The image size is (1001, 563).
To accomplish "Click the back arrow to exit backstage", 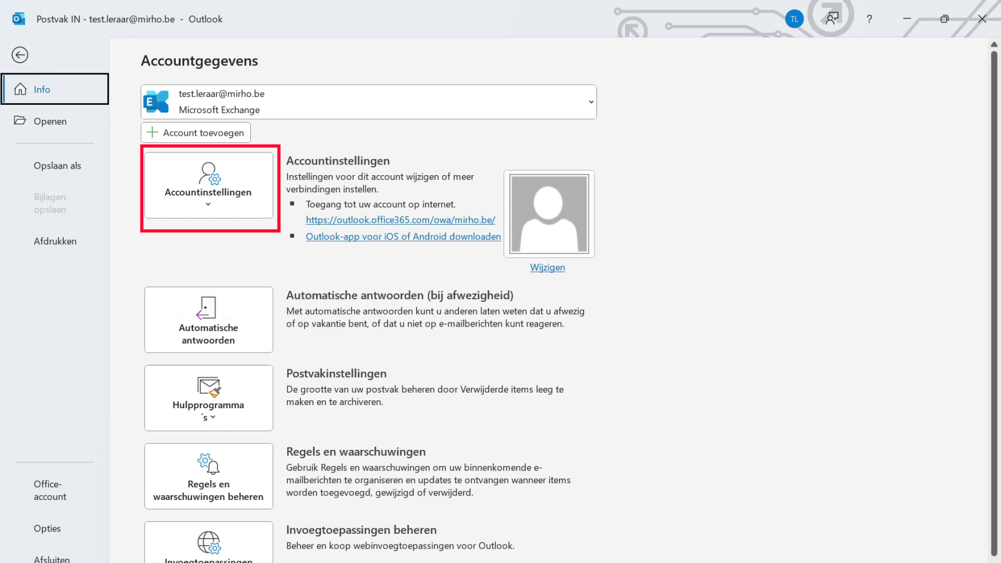I will coord(20,55).
